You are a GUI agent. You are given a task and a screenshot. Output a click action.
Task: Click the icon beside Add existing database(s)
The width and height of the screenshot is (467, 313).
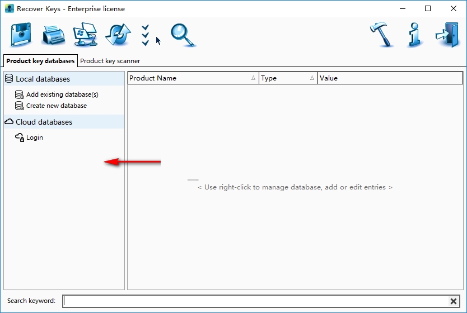[20, 94]
